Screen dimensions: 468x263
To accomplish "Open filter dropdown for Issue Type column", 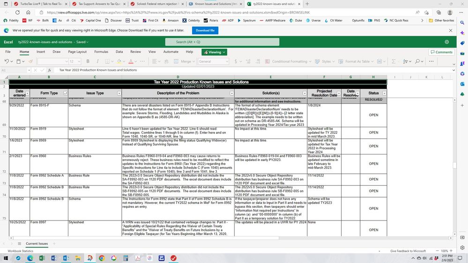I will pyautogui.click(x=119, y=93).
